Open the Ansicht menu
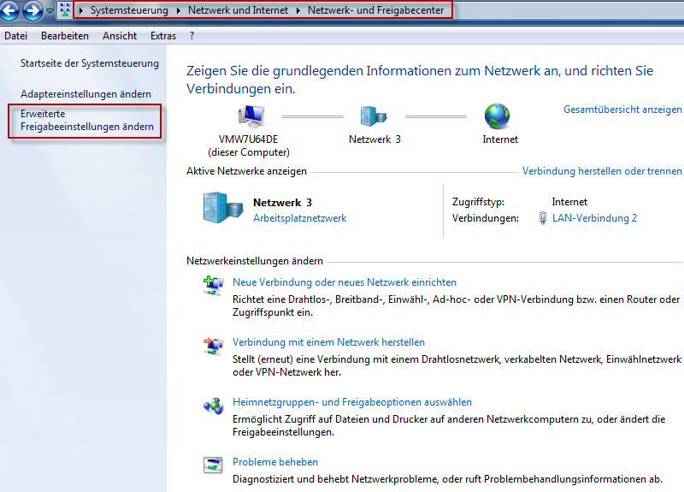 120,36
